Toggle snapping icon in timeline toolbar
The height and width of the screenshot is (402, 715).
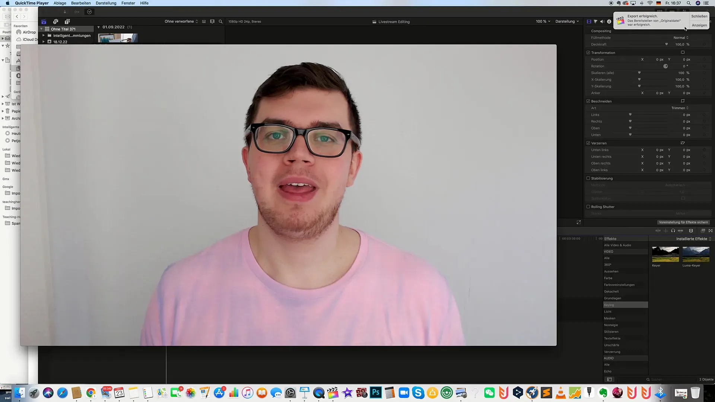point(680,231)
